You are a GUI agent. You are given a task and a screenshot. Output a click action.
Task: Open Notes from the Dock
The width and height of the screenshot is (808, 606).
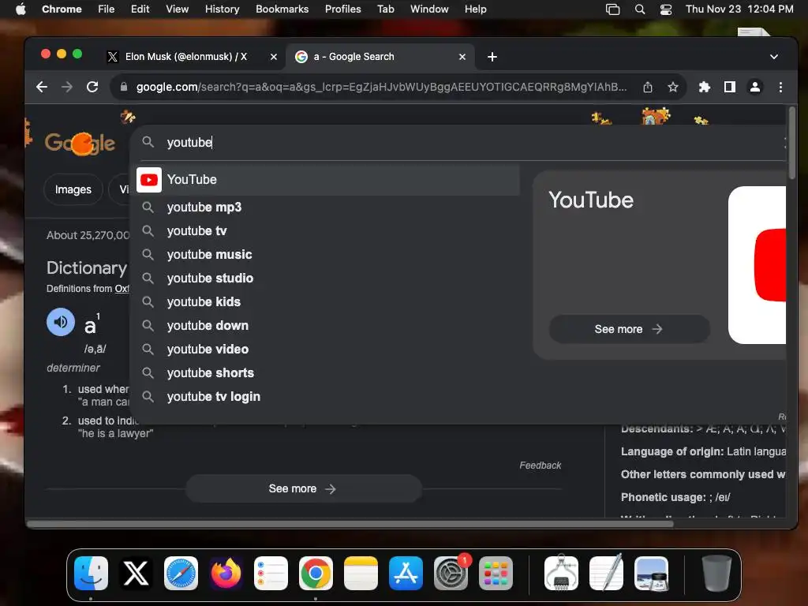click(361, 573)
